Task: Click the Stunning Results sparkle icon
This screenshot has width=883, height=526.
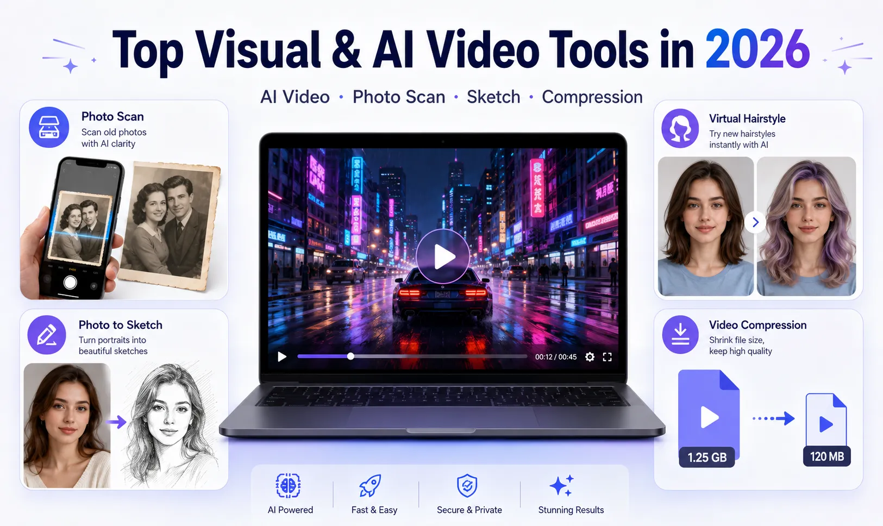Action: [562, 485]
